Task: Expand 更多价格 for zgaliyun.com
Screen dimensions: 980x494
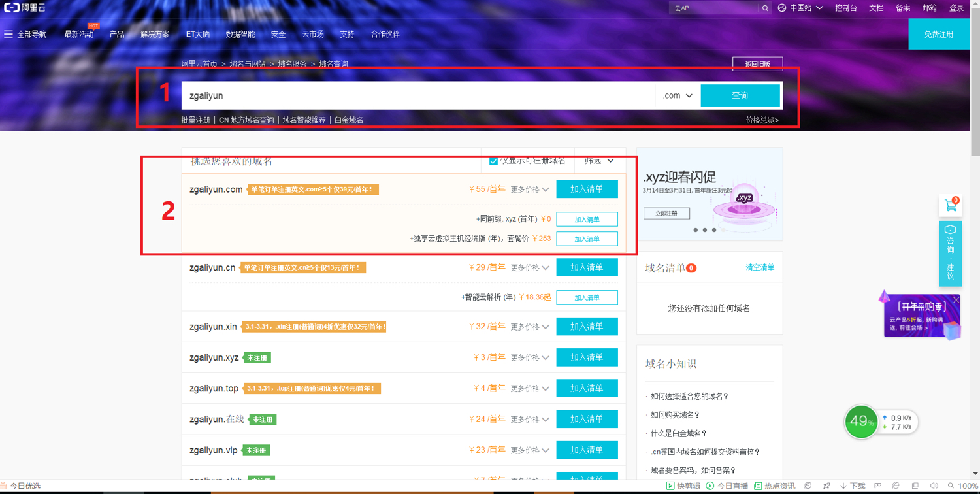Action: [530, 189]
